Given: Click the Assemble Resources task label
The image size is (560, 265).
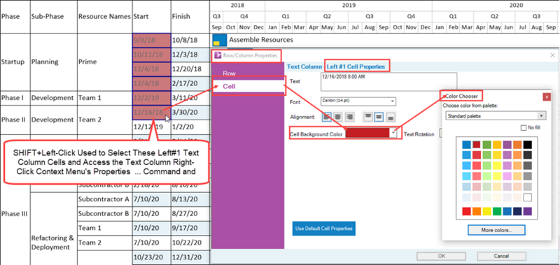Looking at the screenshot, I should tap(261, 40).
